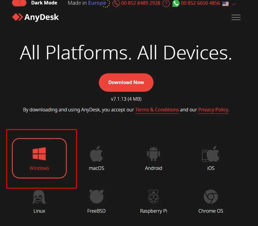
Task: Click the WhatsApp number 00 852 6650 4856
Action: [200, 3]
